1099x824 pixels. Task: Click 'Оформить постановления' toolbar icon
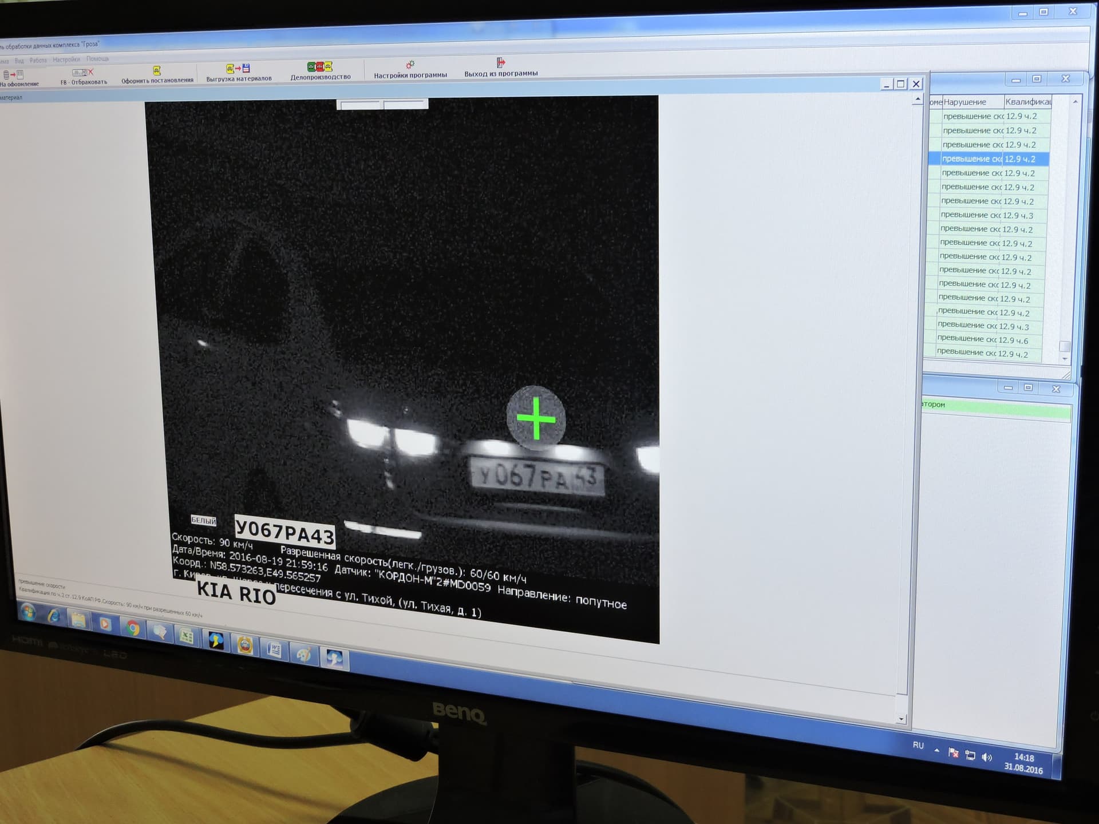(157, 71)
